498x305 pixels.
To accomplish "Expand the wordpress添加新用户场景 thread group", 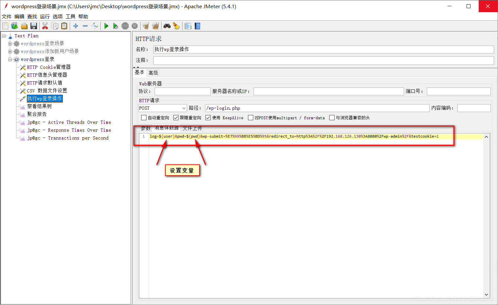I will click(10, 51).
